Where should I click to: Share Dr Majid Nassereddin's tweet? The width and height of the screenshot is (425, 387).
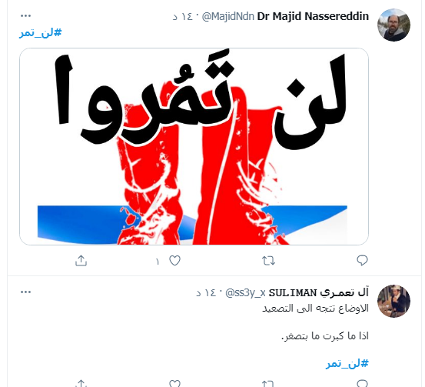coord(81,261)
